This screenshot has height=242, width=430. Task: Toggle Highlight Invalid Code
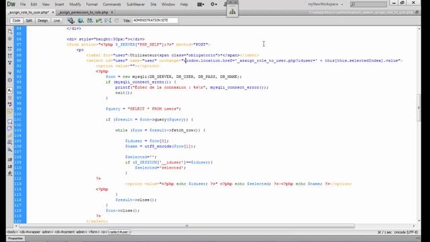pos(10,97)
